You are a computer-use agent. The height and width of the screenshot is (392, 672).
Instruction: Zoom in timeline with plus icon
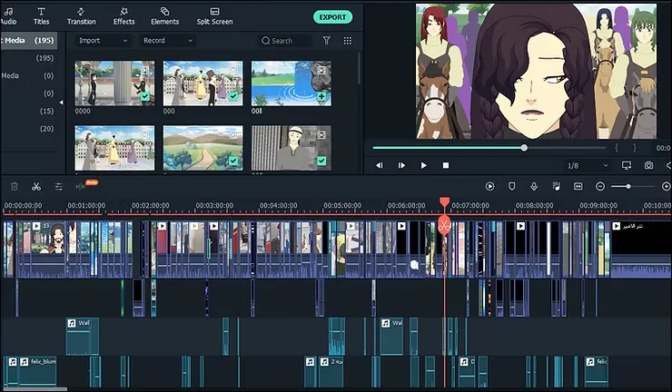click(666, 186)
